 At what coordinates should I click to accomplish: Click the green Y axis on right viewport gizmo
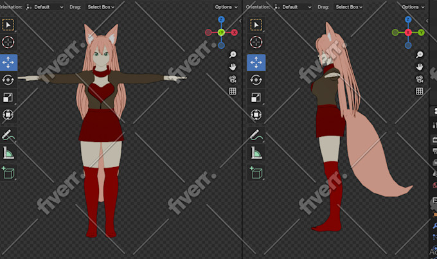[x=421, y=33]
